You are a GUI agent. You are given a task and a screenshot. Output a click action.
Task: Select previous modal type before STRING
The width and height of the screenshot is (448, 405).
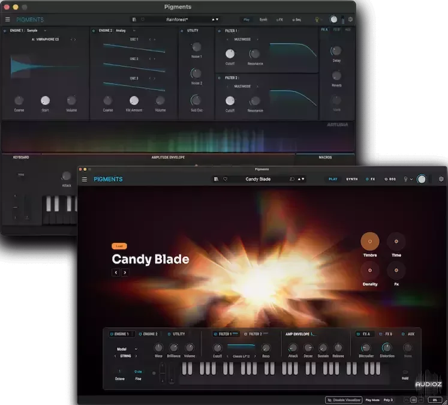click(115, 356)
